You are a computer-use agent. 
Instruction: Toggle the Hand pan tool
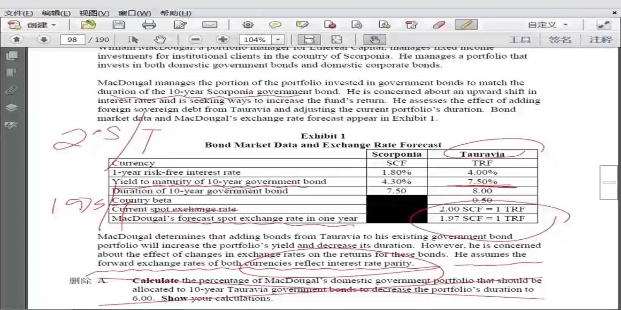click(x=160, y=40)
